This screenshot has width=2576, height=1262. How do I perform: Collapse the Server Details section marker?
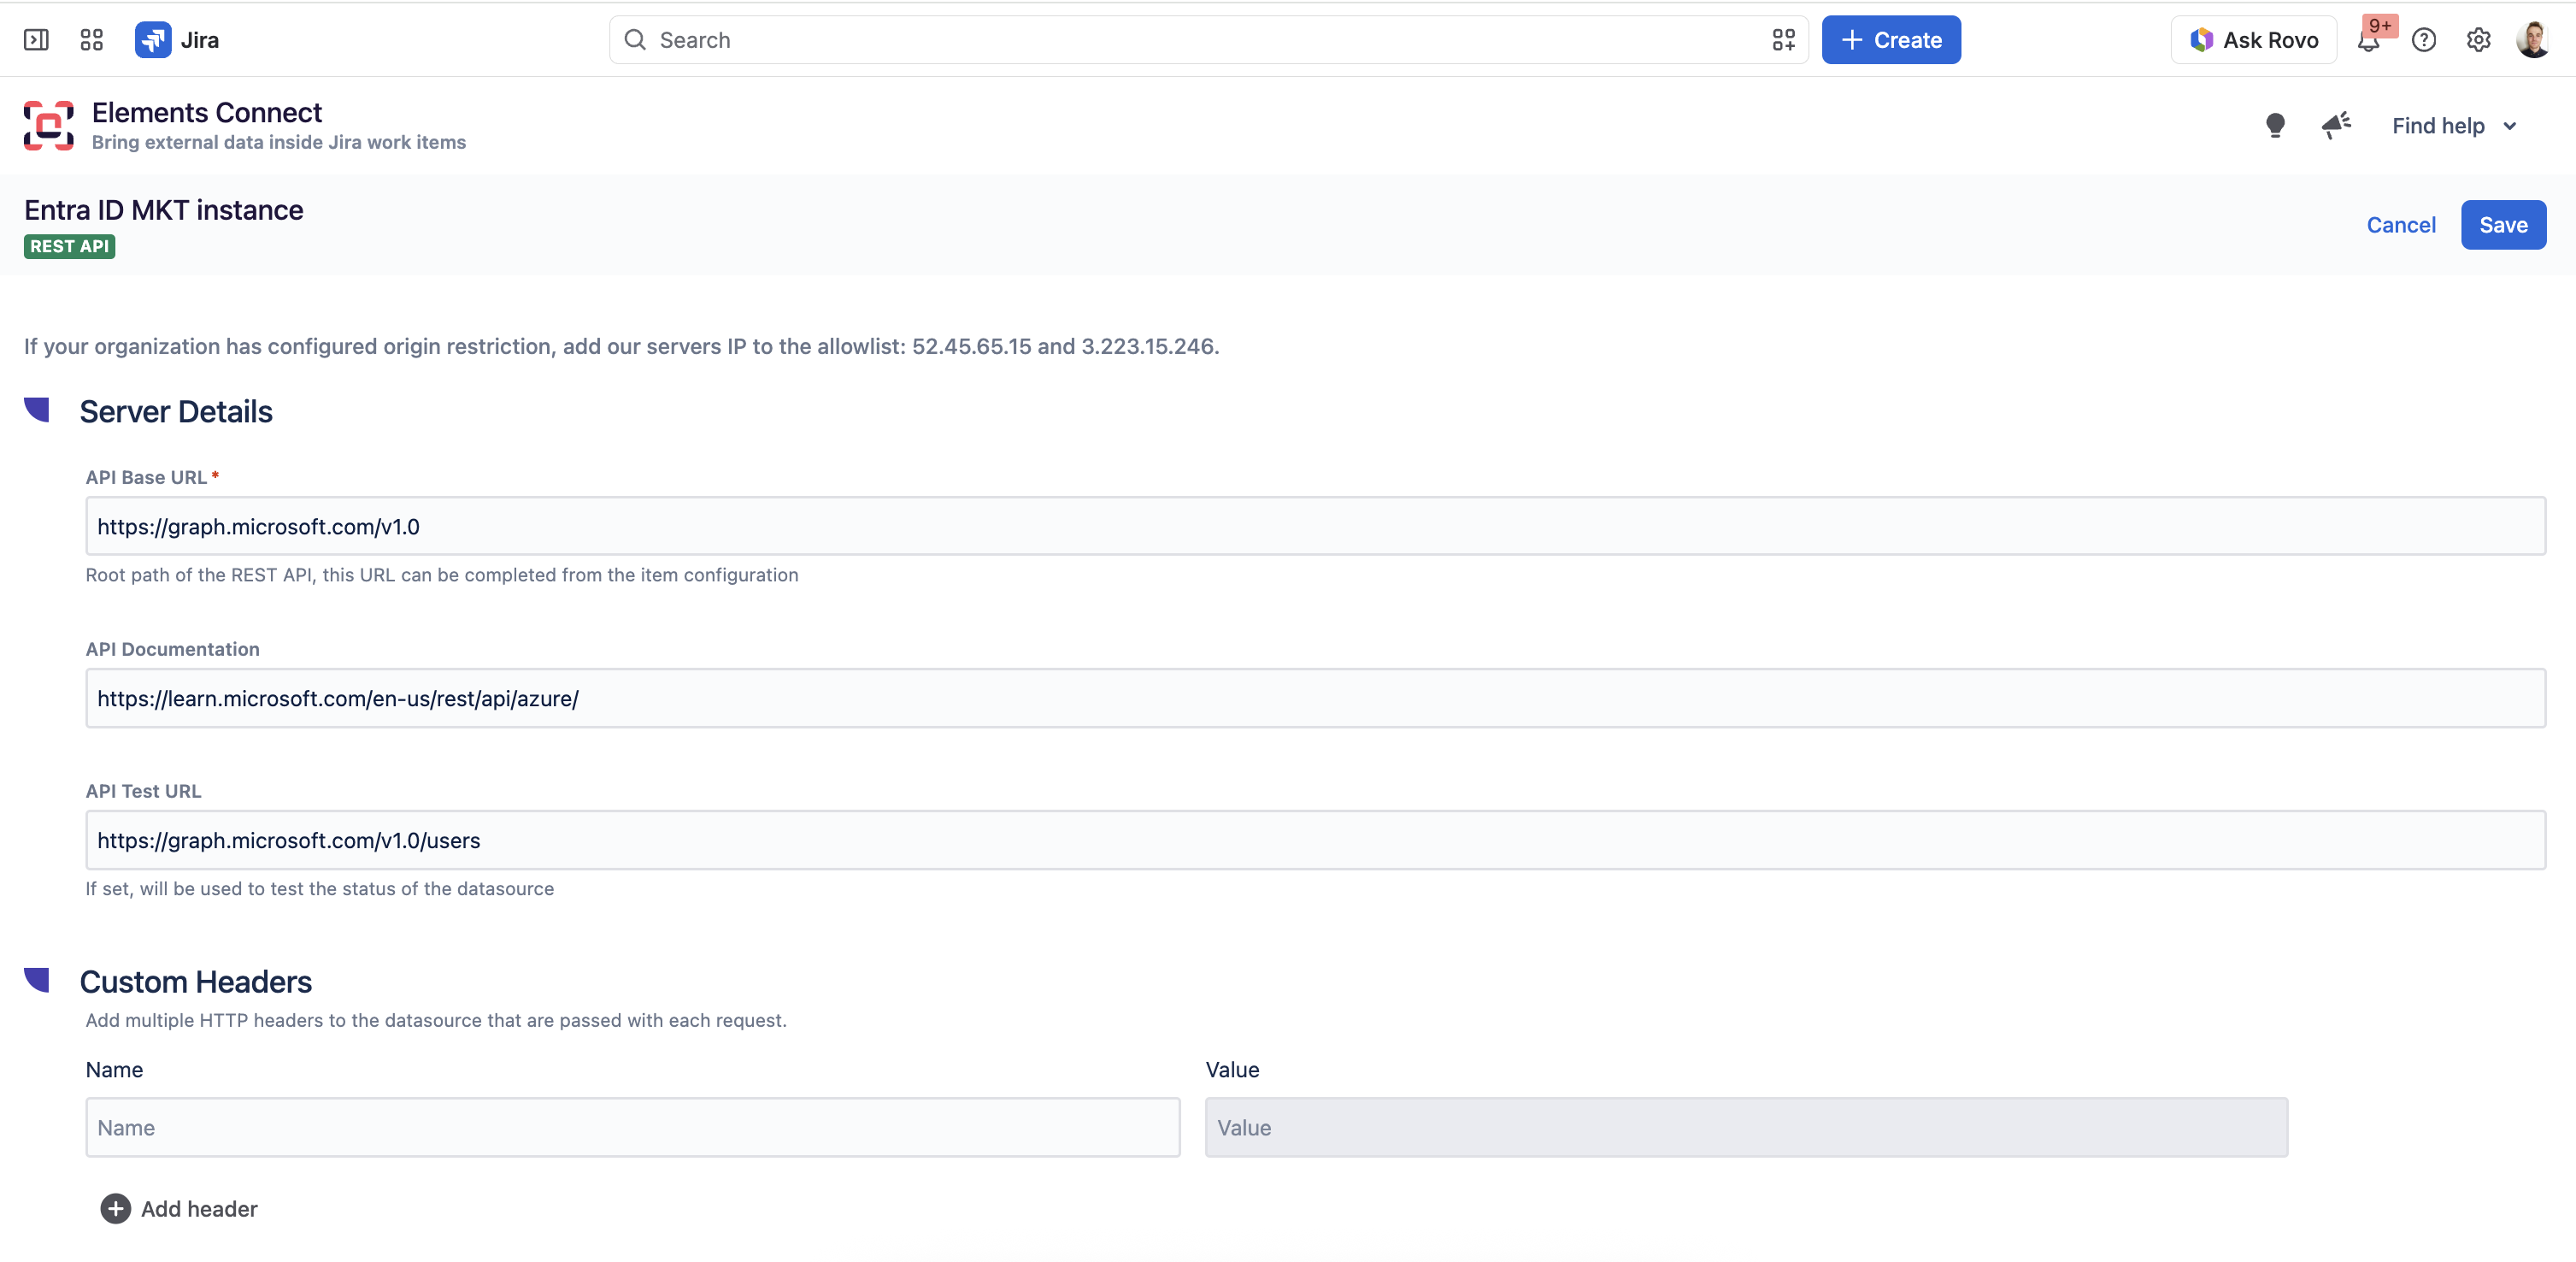pyautogui.click(x=37, y=410)
